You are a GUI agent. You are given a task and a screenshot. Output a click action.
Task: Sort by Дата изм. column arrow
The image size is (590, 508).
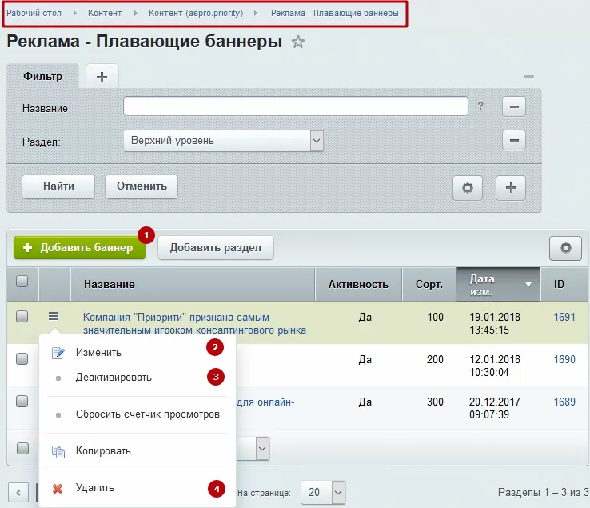[x=528, y=285]
